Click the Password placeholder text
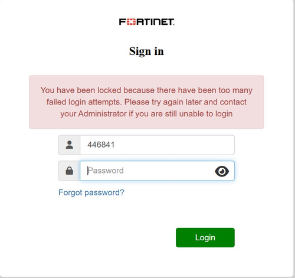The height and width of the screenshot is (278, 295). tap(106, 171)
